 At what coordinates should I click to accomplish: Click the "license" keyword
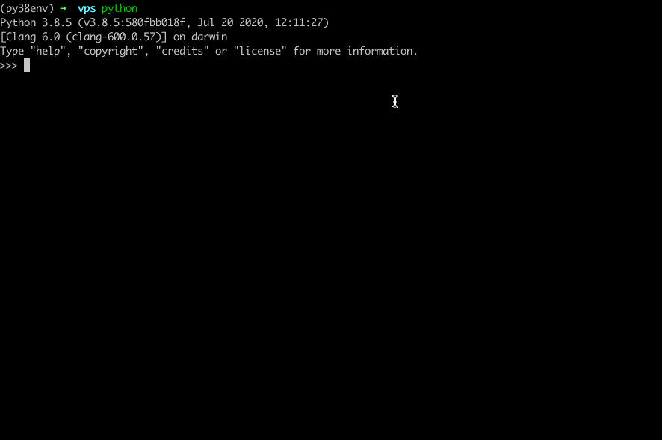[x=260, y=51]
